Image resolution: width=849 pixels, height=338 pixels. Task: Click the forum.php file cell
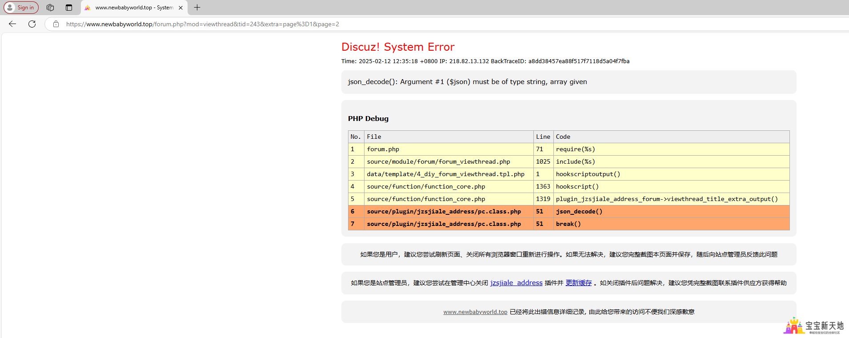tap(449, 149)
